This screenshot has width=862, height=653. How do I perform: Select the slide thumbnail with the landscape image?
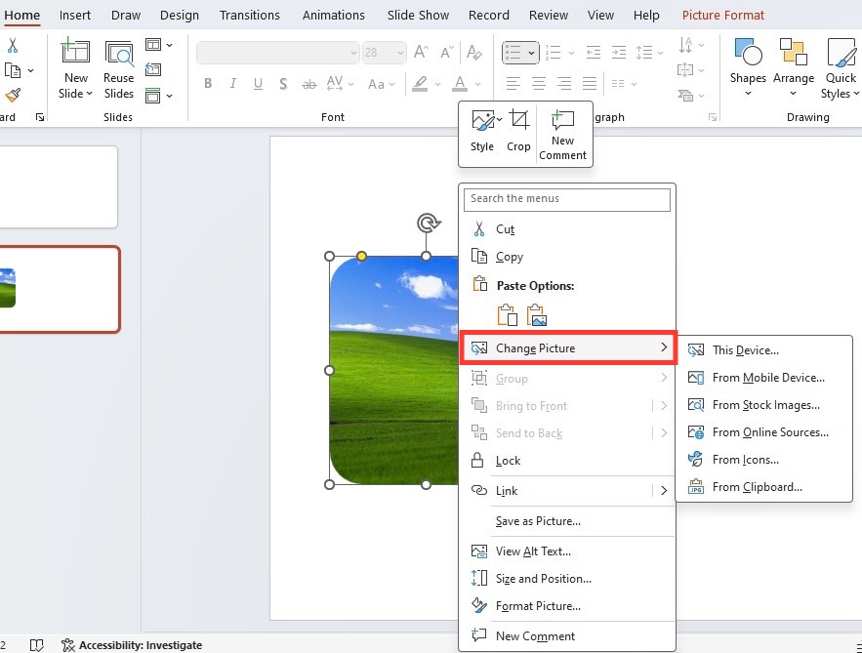(x=59, y=289)
